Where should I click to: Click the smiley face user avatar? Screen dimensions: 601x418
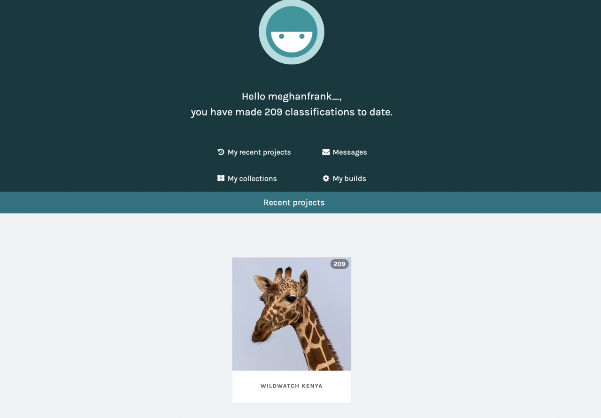(292, 31)
